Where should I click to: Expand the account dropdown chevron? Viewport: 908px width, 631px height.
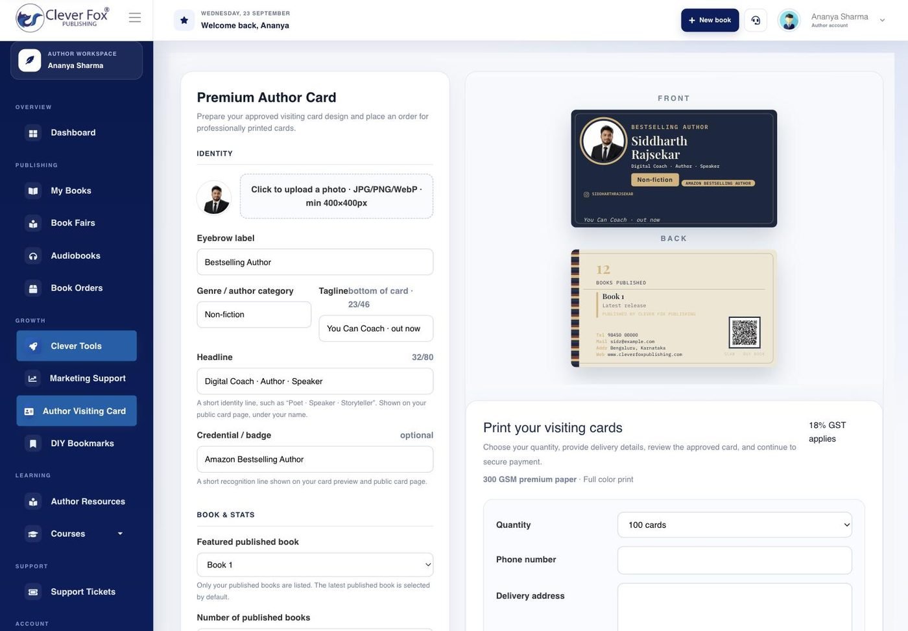point(882,20)
